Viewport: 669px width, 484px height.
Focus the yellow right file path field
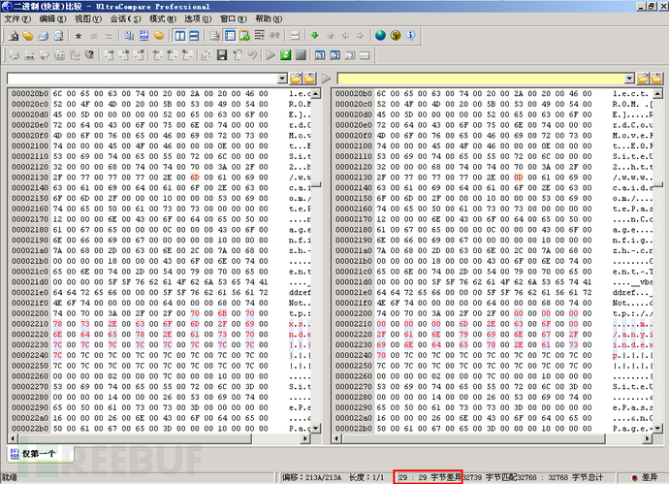point(481,79)
